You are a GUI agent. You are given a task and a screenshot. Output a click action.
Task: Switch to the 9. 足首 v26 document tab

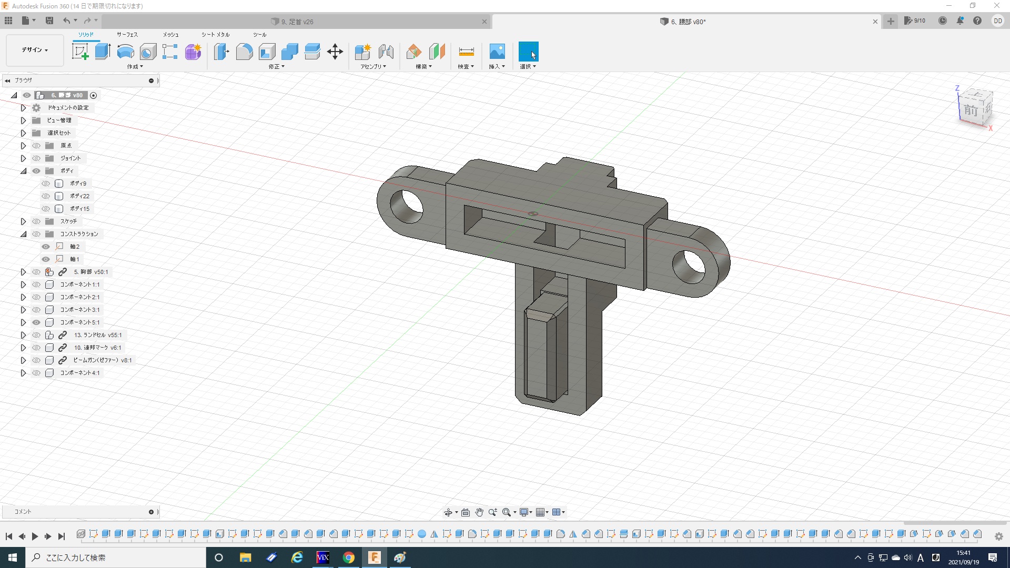[297, 22]
